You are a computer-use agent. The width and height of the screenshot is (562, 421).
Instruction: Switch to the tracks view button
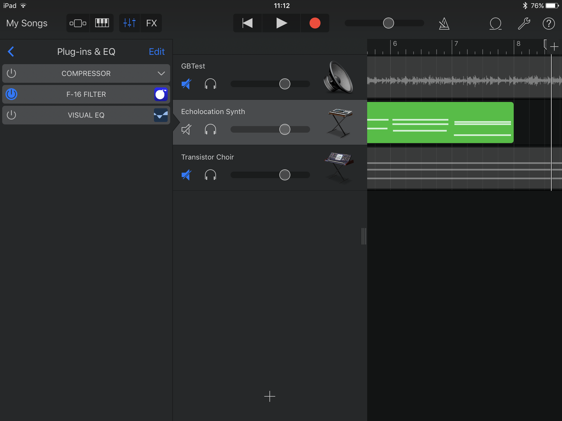point(78,23)
